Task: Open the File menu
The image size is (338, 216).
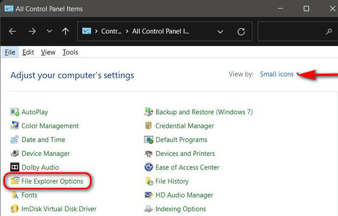Action: click(x=10, y=53)
